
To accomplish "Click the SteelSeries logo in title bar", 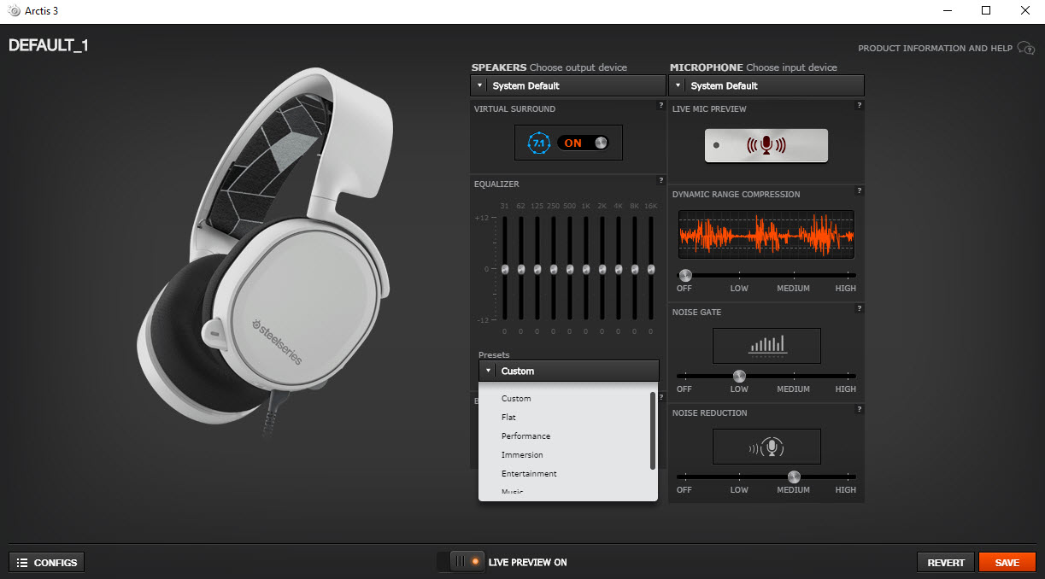I will tap(14, 11).
